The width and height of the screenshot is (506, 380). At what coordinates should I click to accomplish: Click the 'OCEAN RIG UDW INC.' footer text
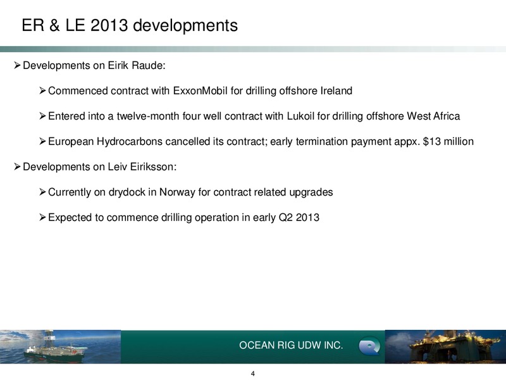[291, 345]
